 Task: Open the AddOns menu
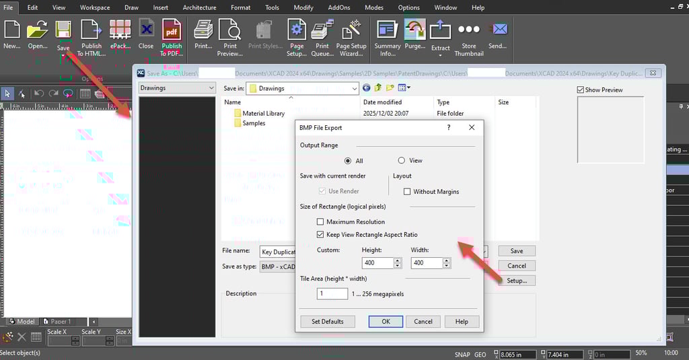339,7
